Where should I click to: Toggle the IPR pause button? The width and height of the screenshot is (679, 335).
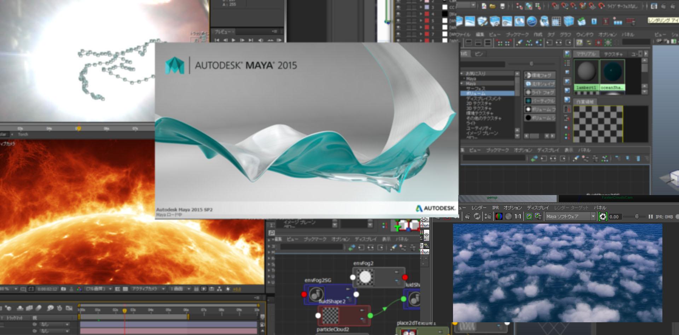pos(650,217)
